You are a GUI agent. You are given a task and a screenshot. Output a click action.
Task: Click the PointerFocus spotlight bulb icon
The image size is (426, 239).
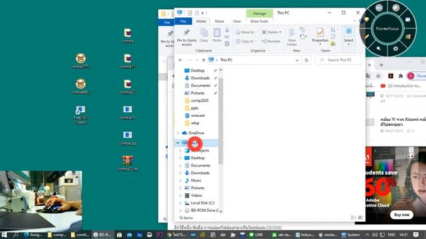pos(367,19)
